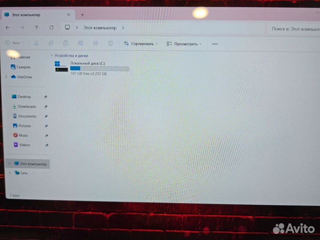Open the Music quick access folder

point(20,135)
